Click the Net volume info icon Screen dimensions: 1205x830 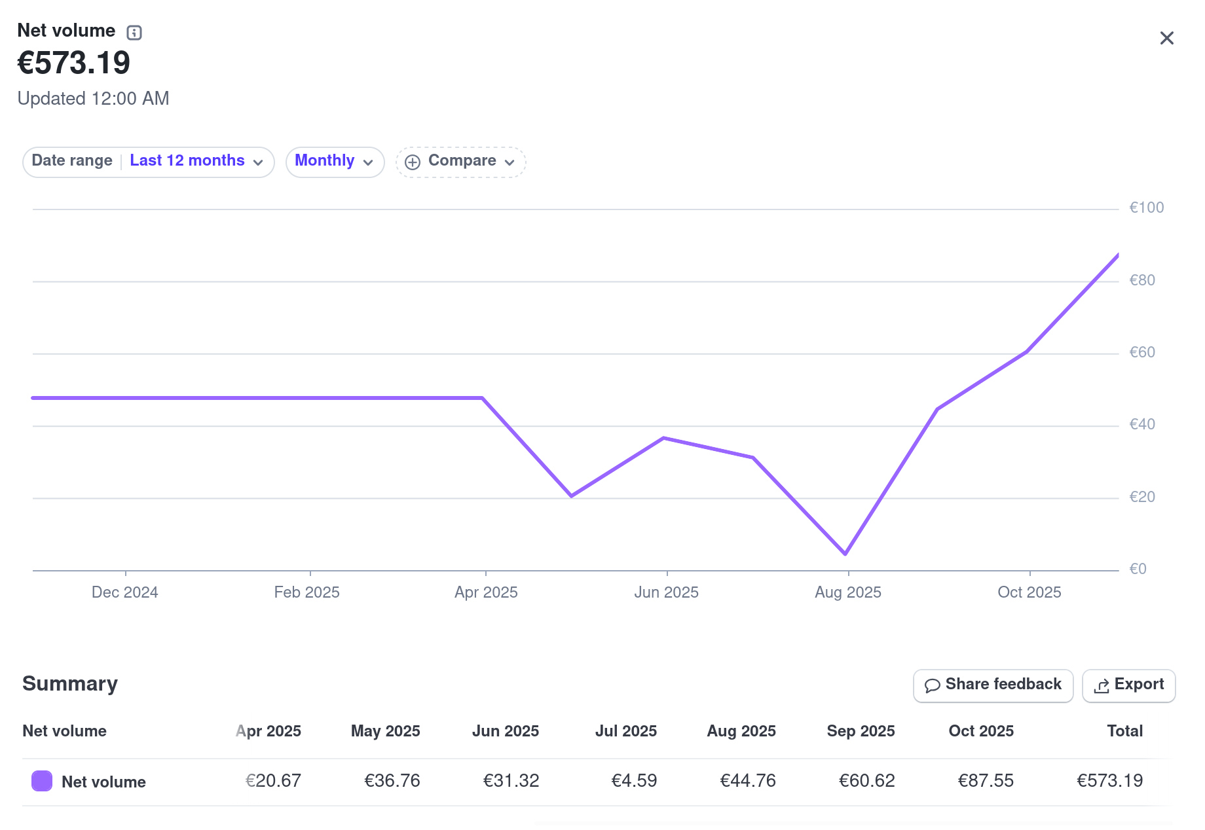click(134, 32)
